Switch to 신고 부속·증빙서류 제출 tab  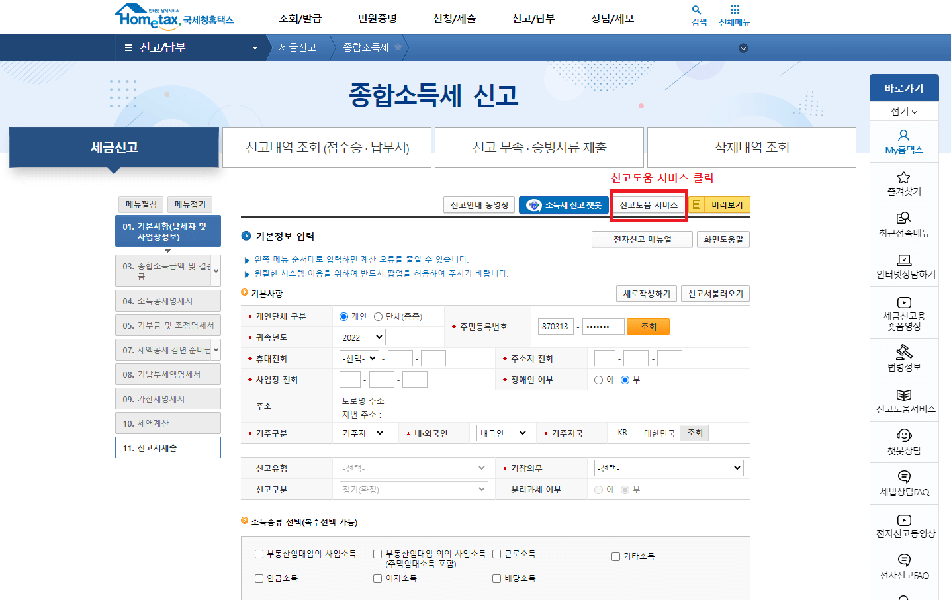(539, 148)
